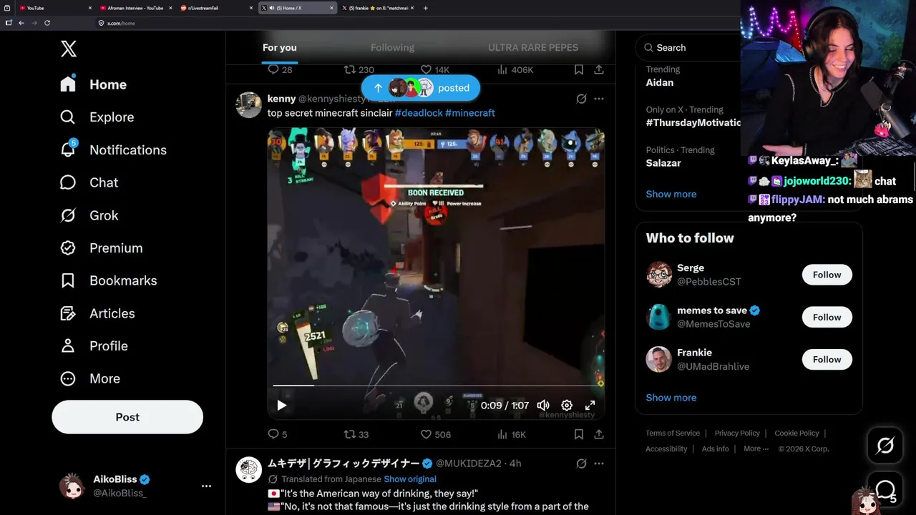Click the Grok icon on kenny's post

[581, 99]
